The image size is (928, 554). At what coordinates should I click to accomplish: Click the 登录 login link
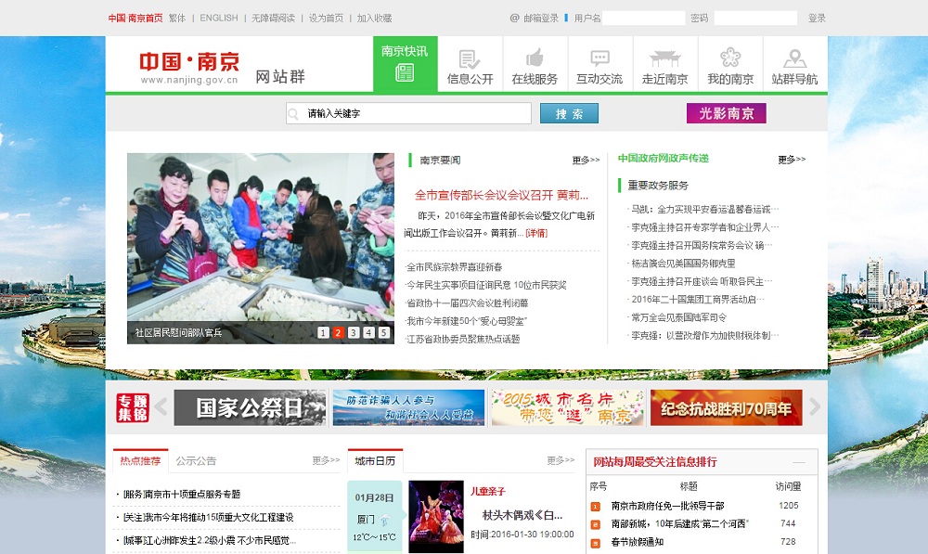tap(817, 19)
